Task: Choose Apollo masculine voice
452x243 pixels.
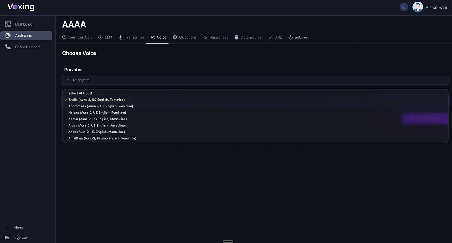Action: (98, 119)
